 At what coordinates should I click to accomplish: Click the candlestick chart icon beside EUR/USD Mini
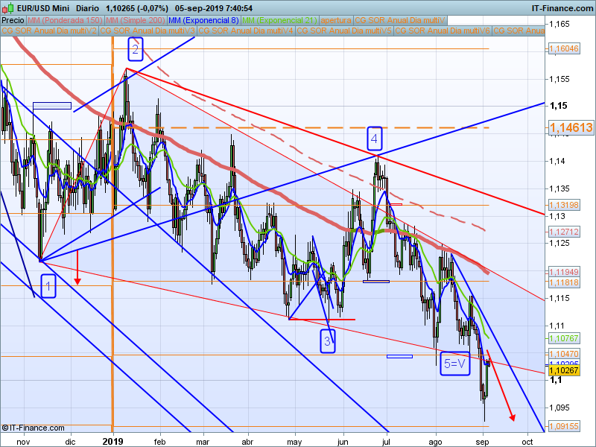8,8
